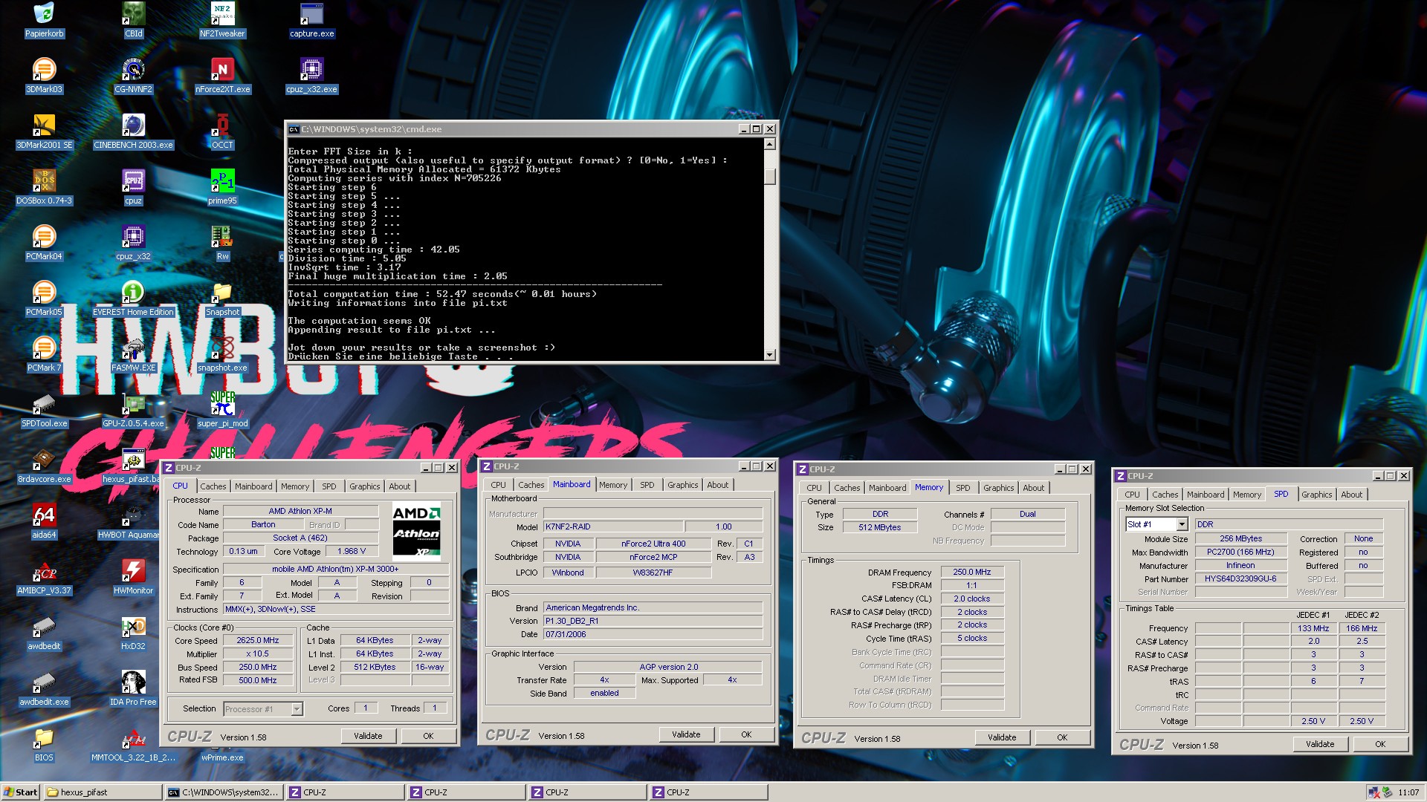Open prime95 desktop icon
The width and height of the screenshot is (1427, 802).
tap(222, 187)
